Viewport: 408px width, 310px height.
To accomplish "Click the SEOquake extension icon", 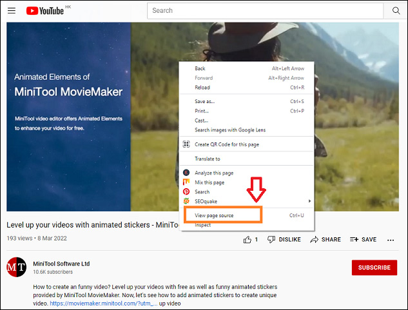I will [186, 201].
